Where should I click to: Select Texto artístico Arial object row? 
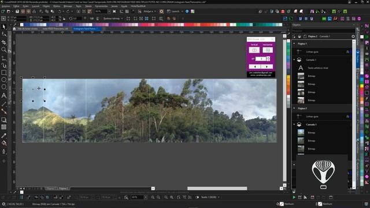(322, 68)
